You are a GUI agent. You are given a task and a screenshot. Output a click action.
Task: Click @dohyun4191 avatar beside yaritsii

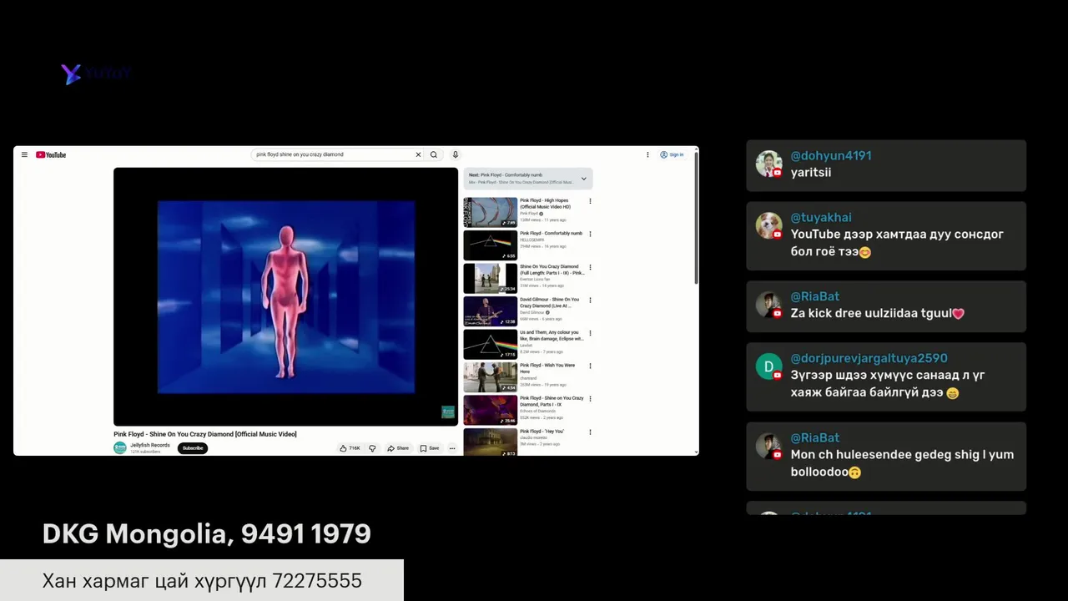click(768, 164)
